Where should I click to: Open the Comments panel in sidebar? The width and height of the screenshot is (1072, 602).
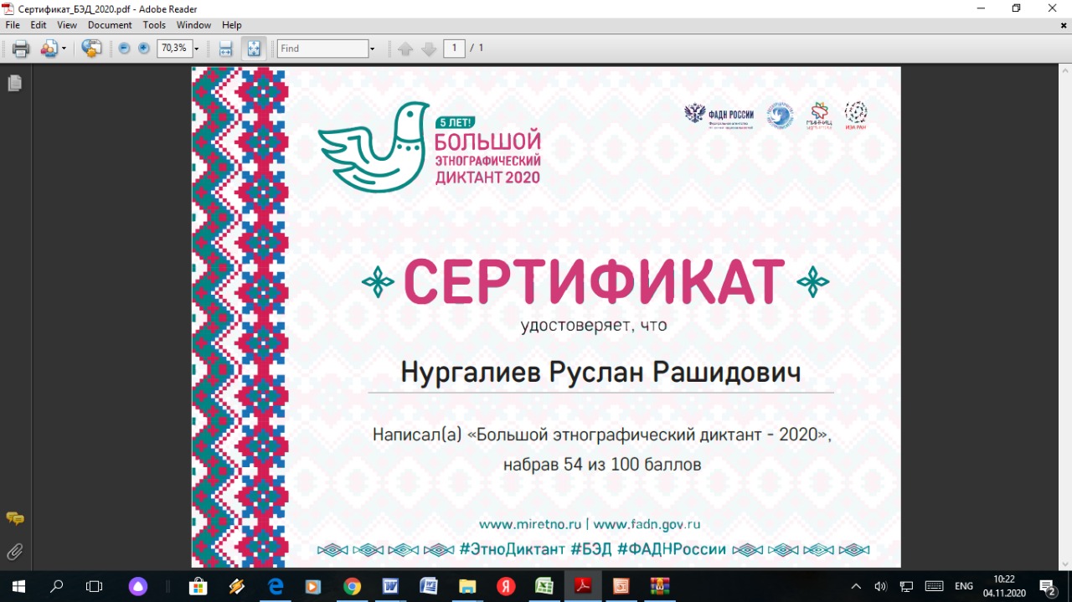(x=14, y=519)
